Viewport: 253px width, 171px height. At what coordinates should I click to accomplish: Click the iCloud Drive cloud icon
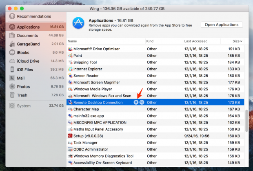pyautogui.click(x=12, y=61)
